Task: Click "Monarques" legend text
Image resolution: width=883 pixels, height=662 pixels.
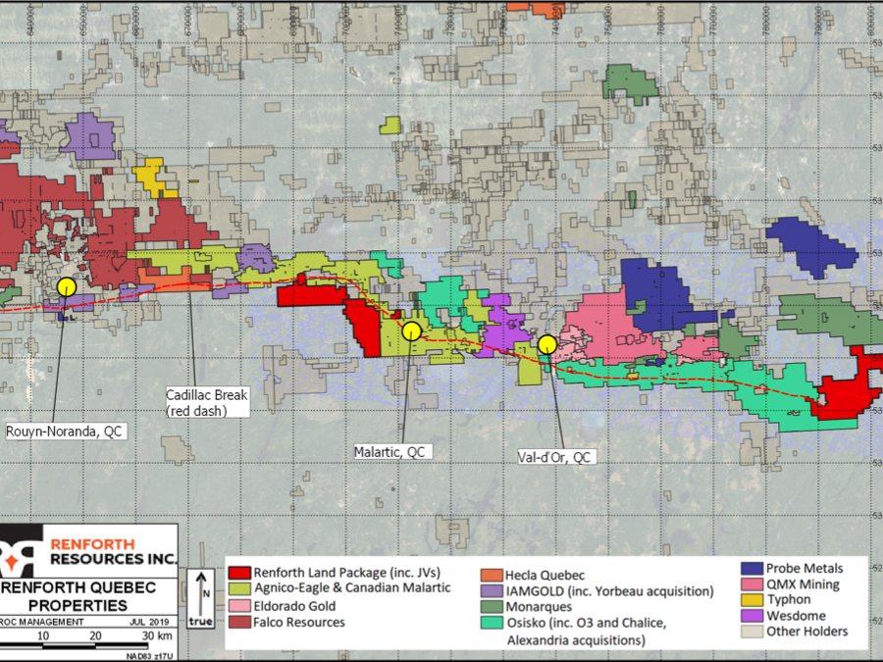Action: pos(539,607)
